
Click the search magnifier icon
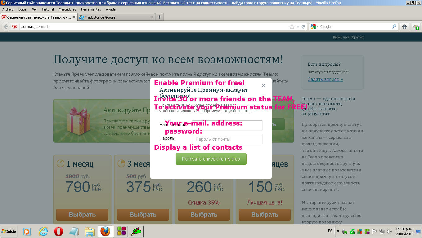[x=394, y=27]
